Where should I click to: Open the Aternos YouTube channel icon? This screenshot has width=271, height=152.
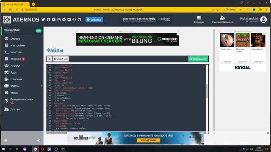click(x=54, y=19)
